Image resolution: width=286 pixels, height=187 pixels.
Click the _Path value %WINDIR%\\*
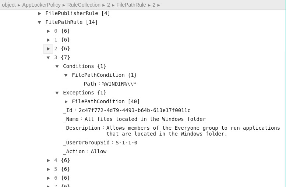point(119,84)
